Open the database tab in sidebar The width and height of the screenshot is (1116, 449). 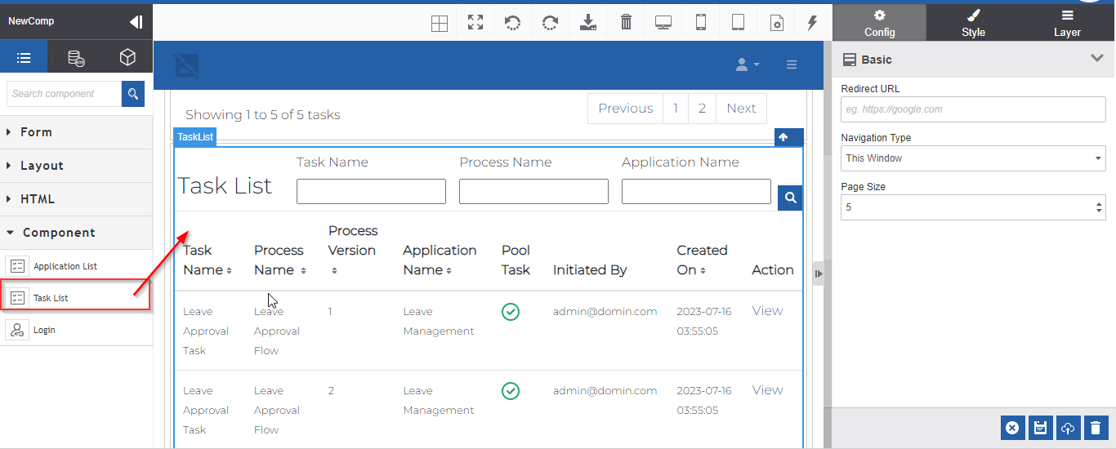pyautogui.click(x=76, y=58)
